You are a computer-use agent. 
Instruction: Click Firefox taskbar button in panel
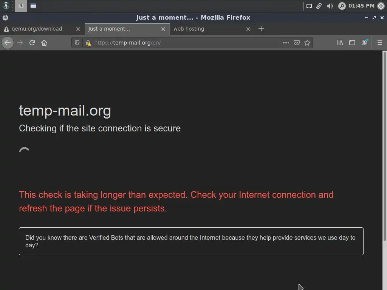(x=21, y=6)
